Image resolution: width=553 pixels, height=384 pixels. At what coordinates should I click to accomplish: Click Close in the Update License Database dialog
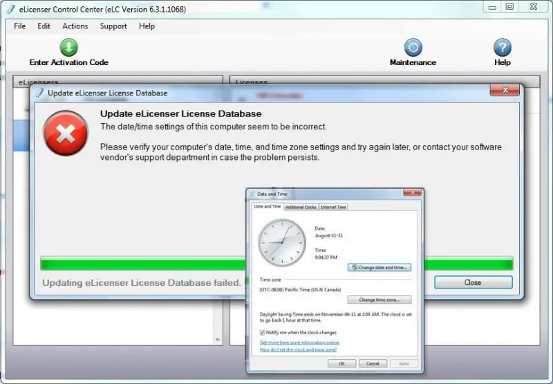(x=473, y=282)
